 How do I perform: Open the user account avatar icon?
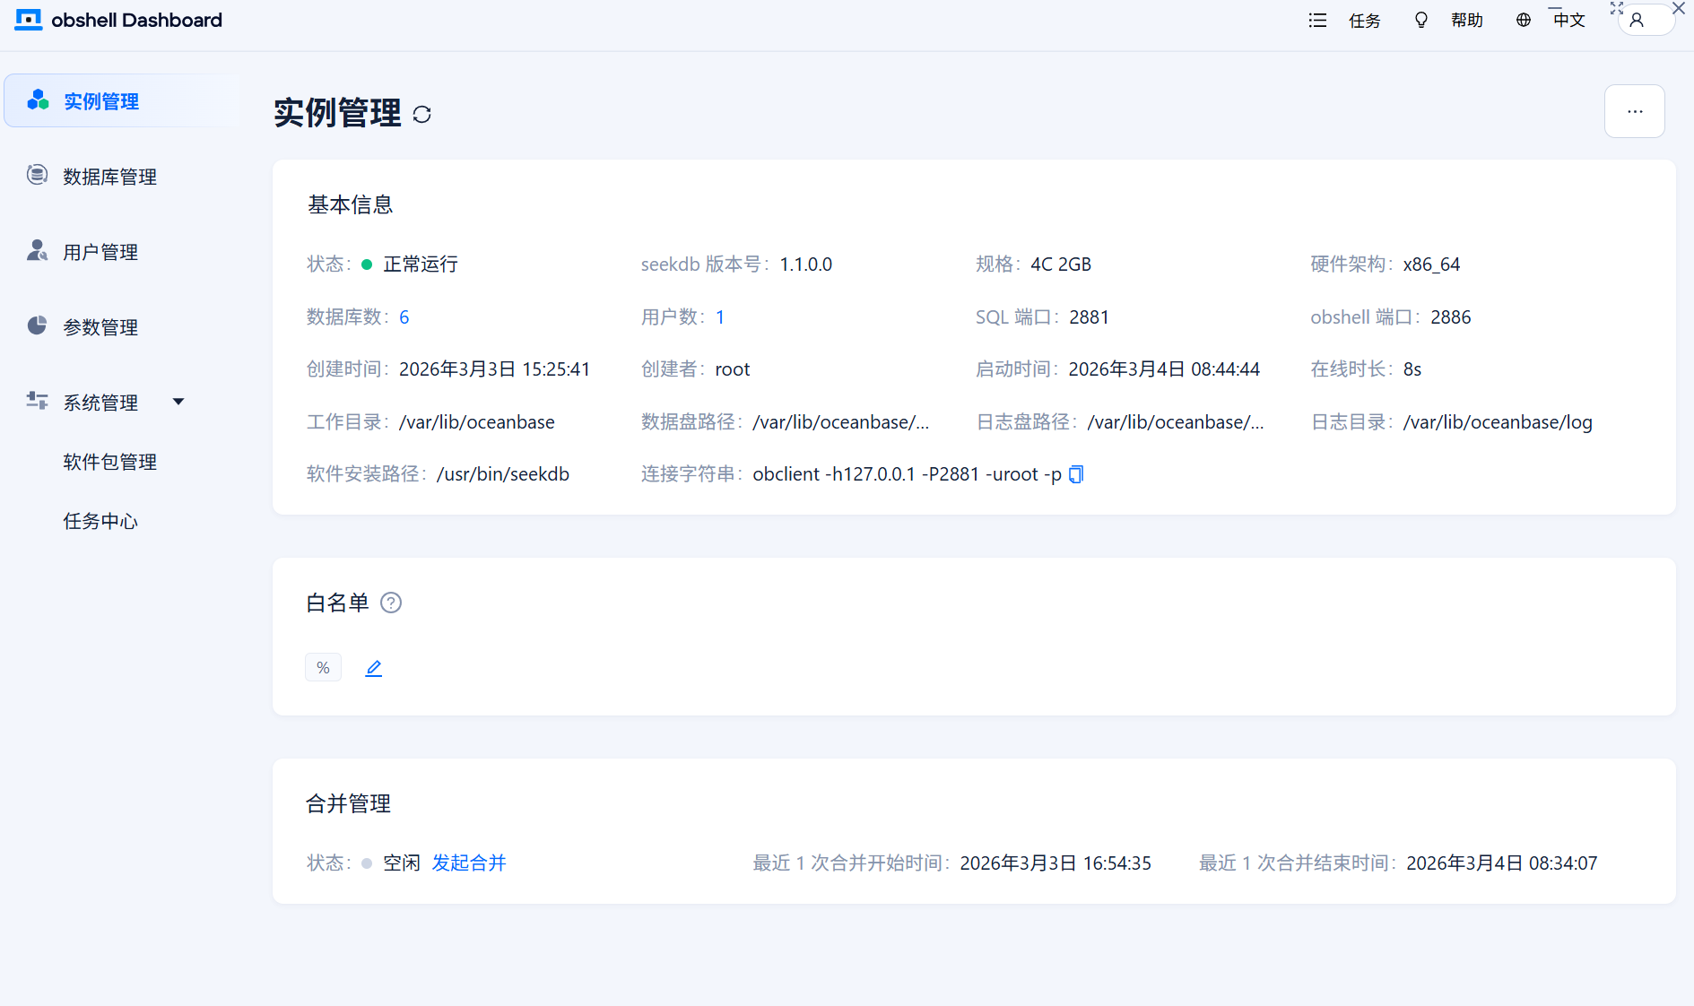1637,21
